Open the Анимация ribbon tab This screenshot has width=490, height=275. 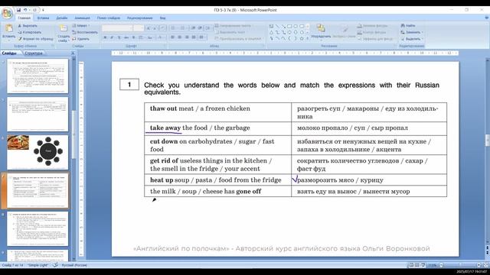click(x=82, y=18)
